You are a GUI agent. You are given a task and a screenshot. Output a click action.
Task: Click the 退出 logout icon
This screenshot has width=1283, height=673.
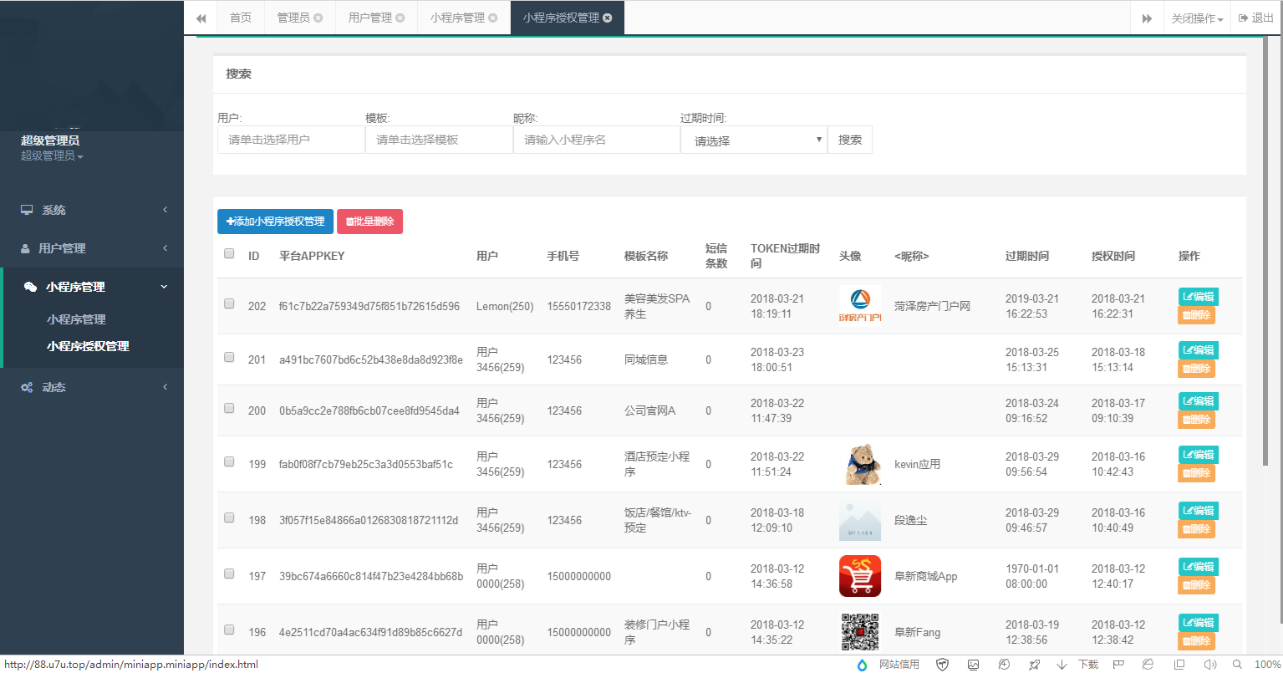[x=1243, y=18]
